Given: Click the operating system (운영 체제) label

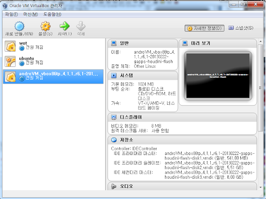Looking at the screenshot, I should [121, 66].
